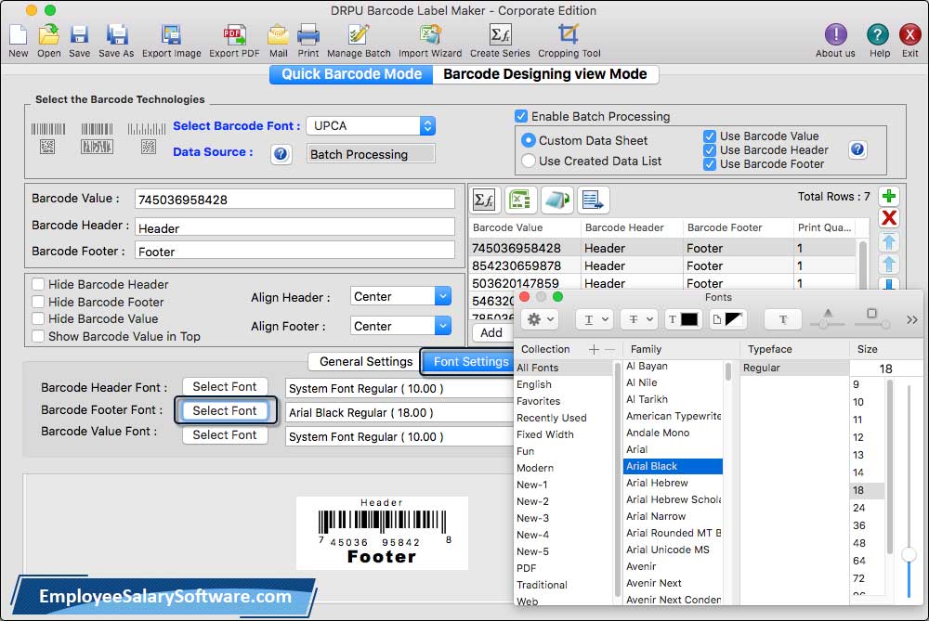Click the sigma series icon above table
This screenshot has width=929, height=621.
coord(485,201)
